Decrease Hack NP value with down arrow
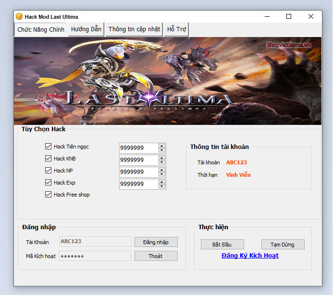The width and height of the screenshot is (333, 296). (x=162, y=174)
